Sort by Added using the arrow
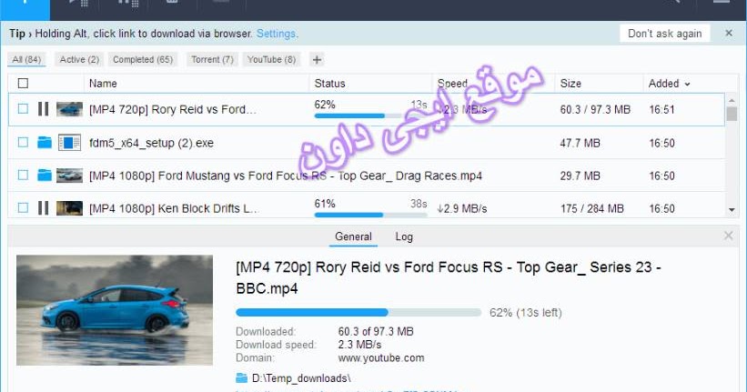Image resolution: width=747 pixels, height=392 pixels. click(687, 84)
